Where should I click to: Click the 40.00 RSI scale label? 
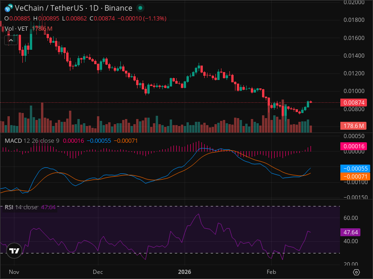pyautogui.click(x=351, y=241)
